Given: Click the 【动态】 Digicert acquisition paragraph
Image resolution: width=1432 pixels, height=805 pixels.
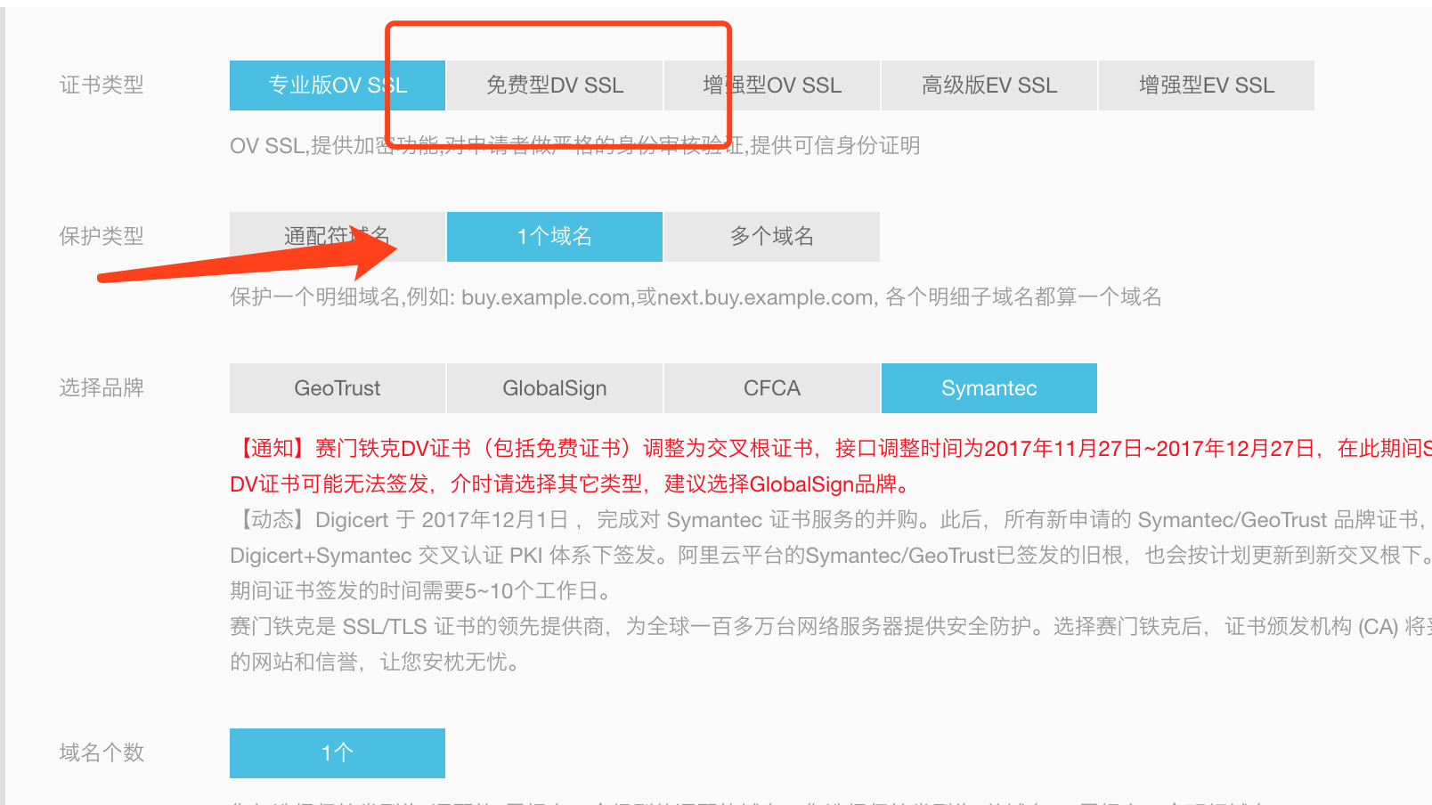Looking at the screenshot, I should coord(831,556).
